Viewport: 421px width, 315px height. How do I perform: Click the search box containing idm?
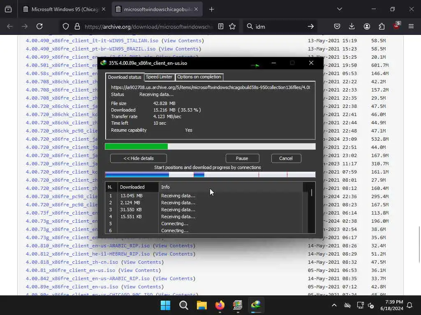click(x=279, y=27)
